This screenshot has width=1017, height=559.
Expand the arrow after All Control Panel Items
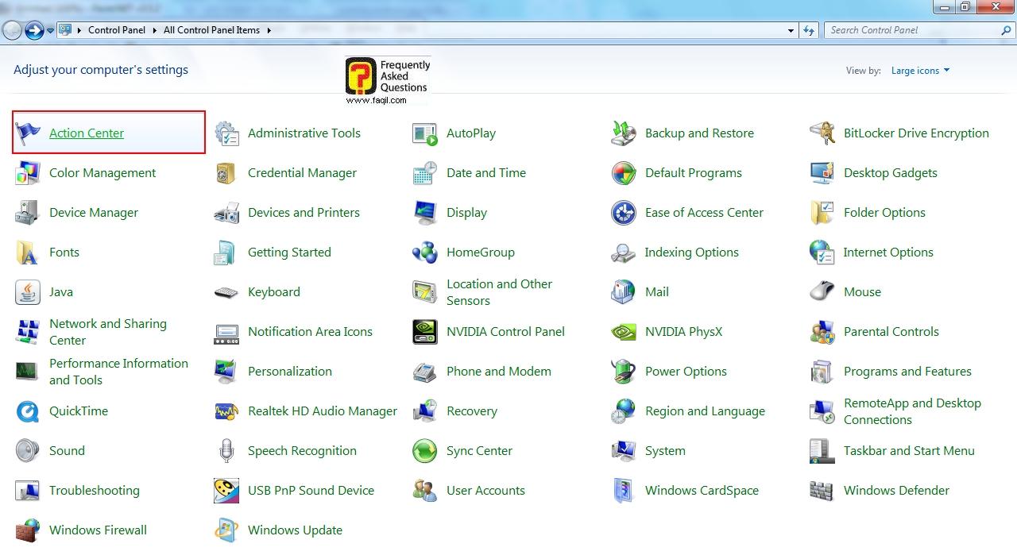269,30
